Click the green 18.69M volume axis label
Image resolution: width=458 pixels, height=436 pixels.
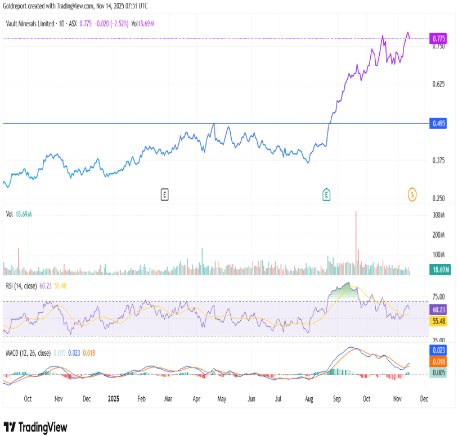click(439, 270)
